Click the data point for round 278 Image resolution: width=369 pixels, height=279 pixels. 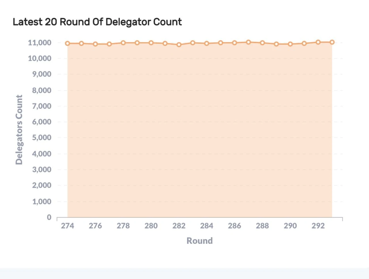(123, 43)
